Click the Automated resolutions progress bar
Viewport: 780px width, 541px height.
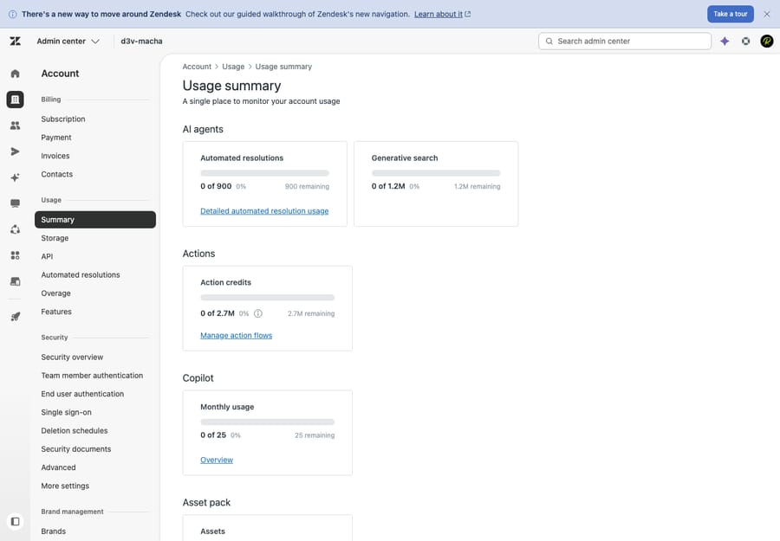[264, 173]
